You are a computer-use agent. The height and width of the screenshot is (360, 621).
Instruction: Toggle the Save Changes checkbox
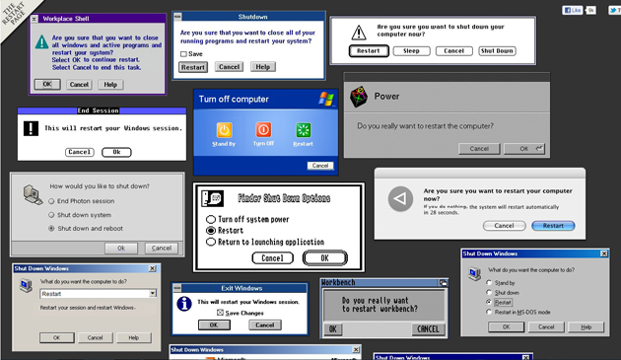point(220,313)
